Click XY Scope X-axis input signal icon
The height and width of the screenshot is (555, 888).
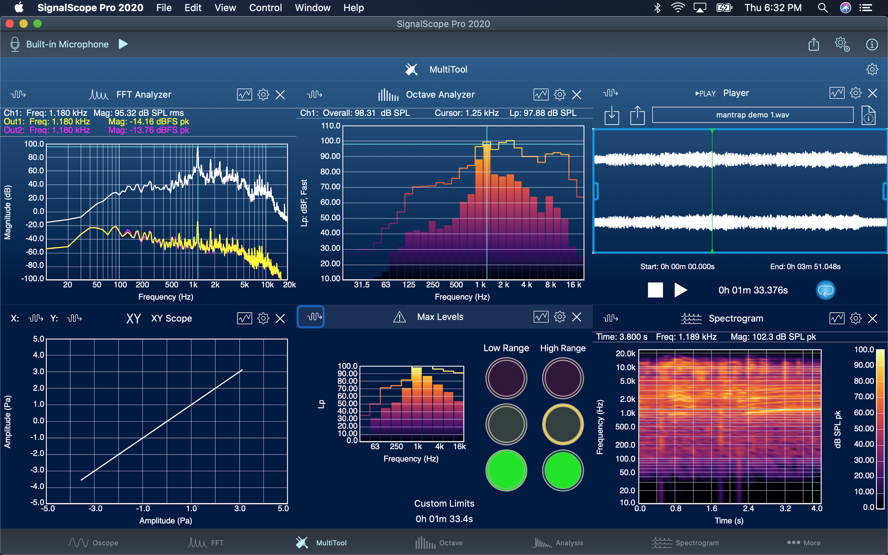[x=36, y=318]
